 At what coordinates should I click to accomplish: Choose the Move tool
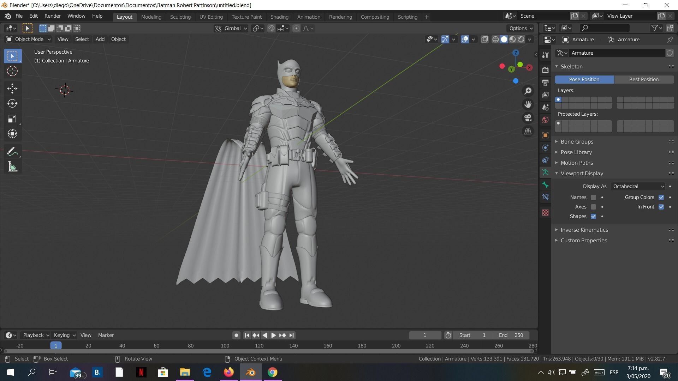click(x=12, y=88)
